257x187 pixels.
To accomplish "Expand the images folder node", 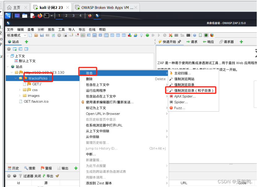I will [20, 96].
